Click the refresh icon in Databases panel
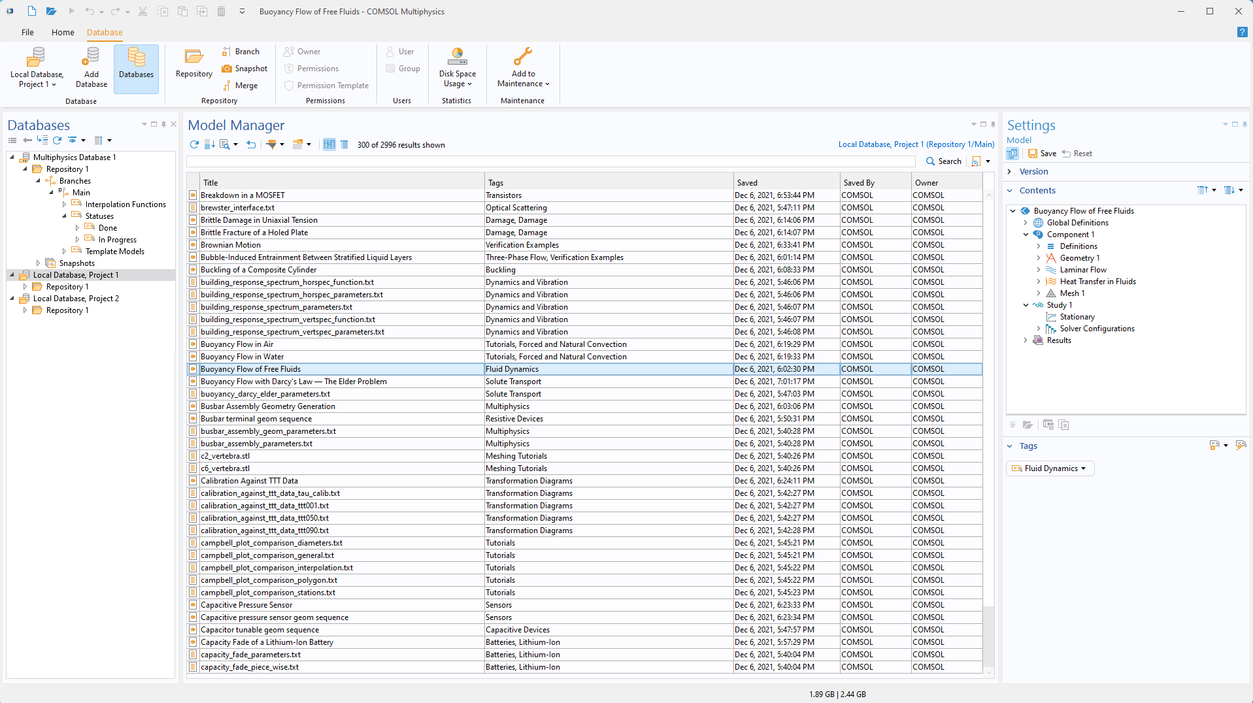 click(x=58, y=140)
